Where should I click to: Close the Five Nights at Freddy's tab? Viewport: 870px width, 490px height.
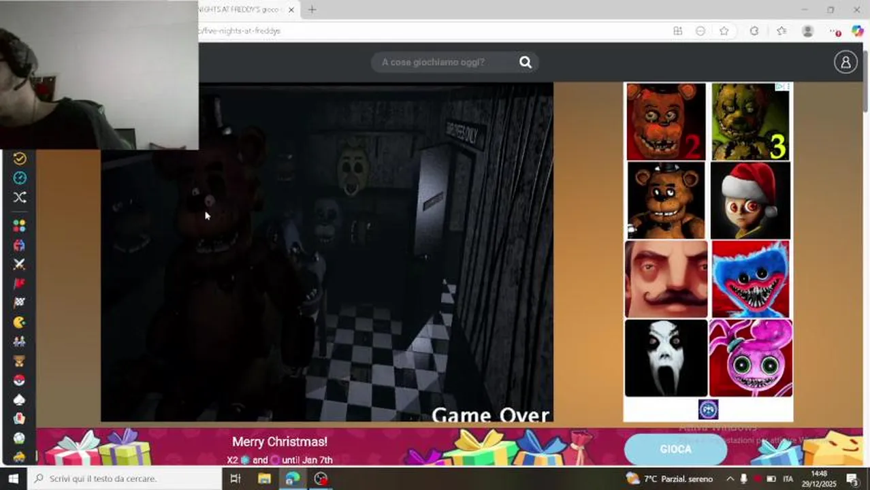point(291,10)
